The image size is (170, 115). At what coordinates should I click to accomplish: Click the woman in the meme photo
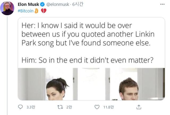pos(57,89)
